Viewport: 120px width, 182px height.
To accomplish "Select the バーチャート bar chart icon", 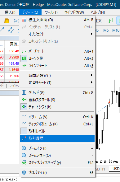I will (24, 51).
